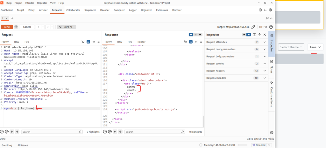
Task: Expand Request attributes section
Action: pyautogui.click(x=236, y=42)
